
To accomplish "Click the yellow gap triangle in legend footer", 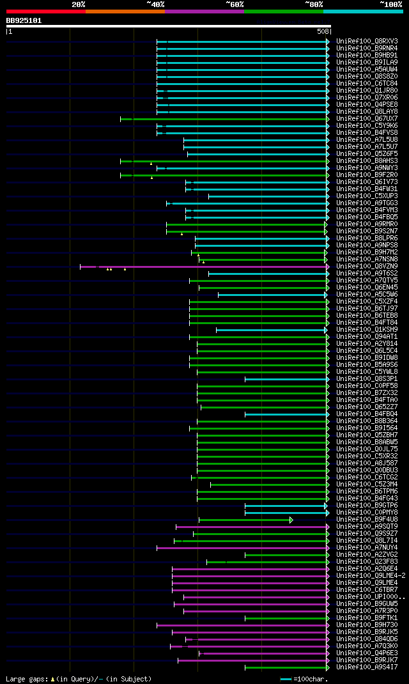I will coord(53,679).
